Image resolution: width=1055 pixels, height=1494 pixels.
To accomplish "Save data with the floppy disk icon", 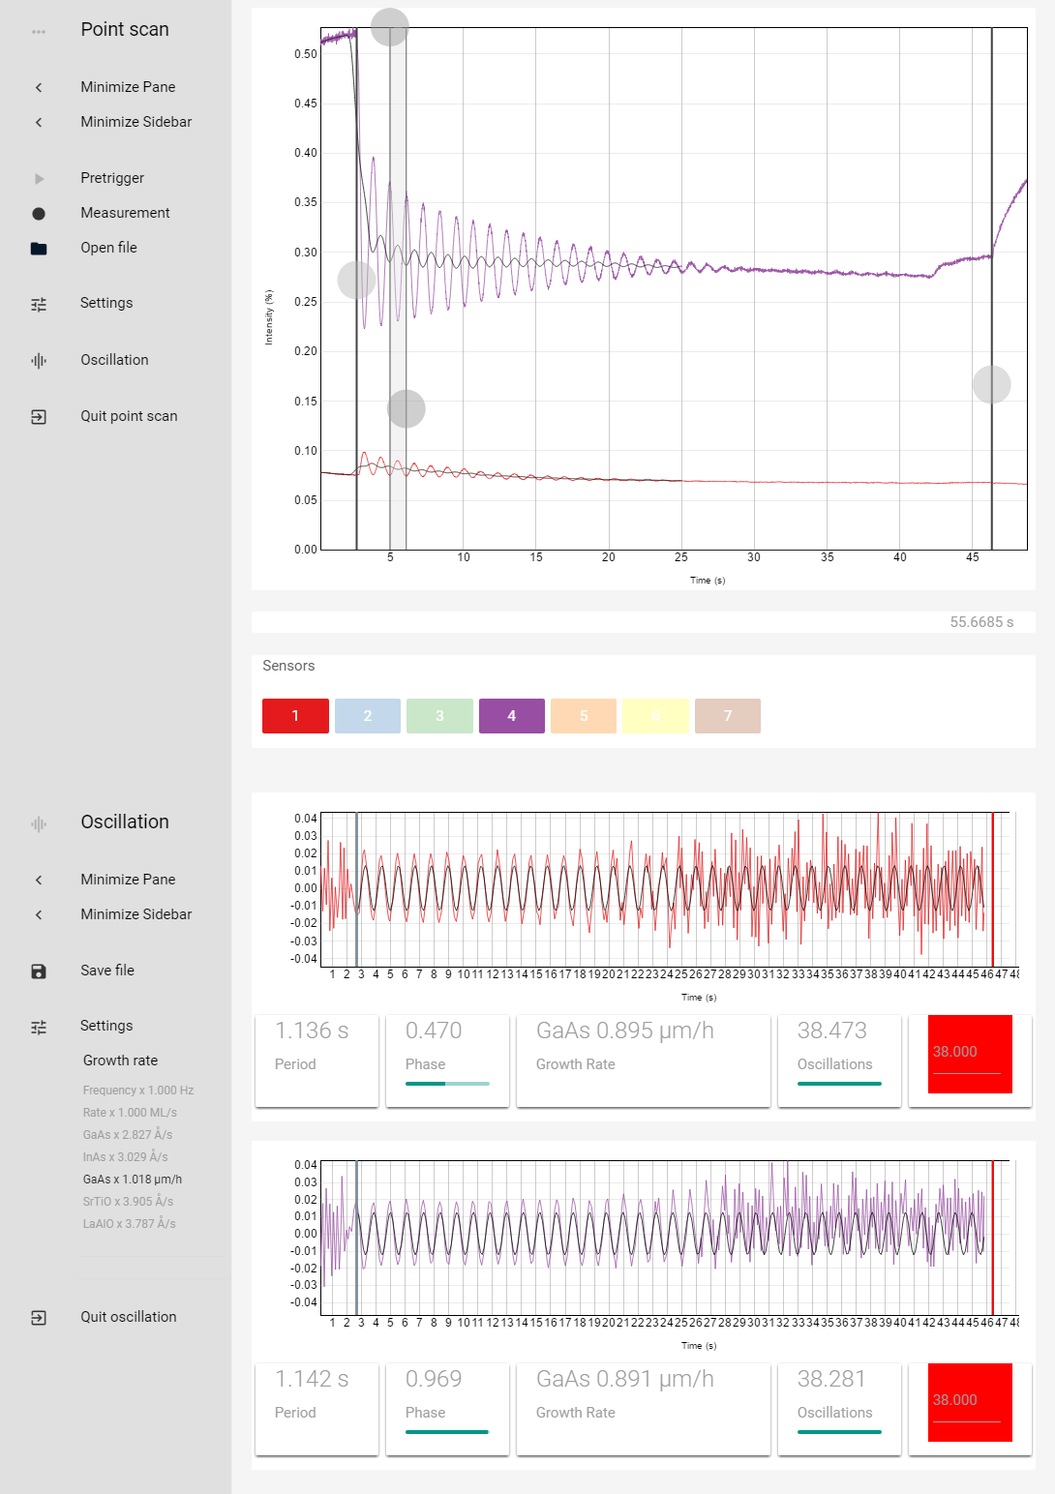I will 39,970.
